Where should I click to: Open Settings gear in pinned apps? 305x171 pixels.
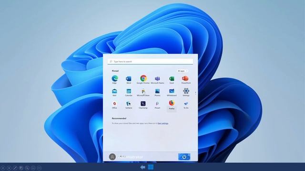click(x=186, y=92)
